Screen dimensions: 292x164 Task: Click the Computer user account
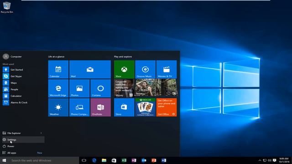(12, 56)
